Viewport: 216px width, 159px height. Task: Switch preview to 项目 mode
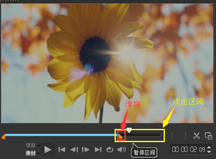(x=31, y=145)
